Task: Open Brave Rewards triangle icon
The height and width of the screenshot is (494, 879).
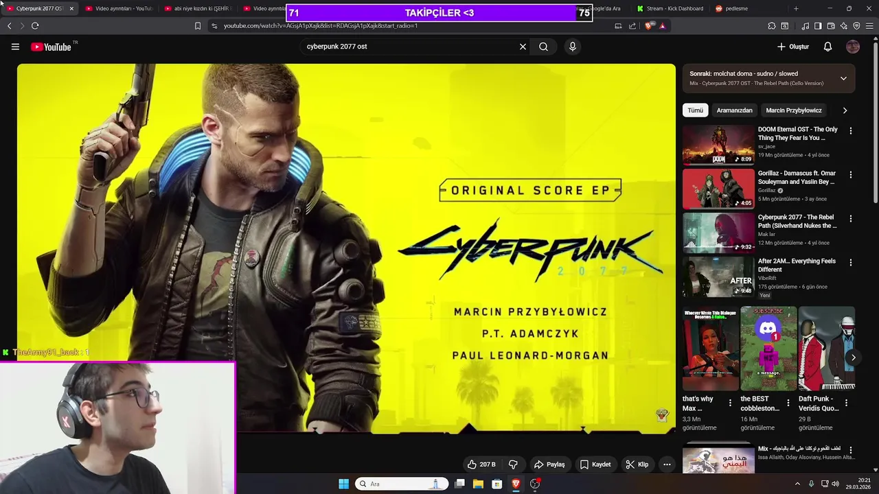Action: pyautogui.click(x=662, y=26)
